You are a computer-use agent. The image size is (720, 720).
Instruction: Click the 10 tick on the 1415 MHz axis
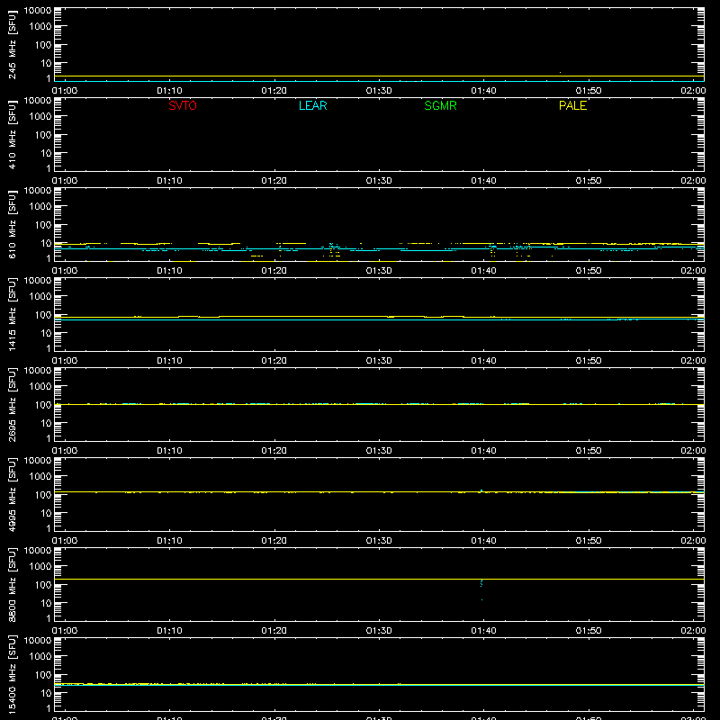tap(46, 333)
